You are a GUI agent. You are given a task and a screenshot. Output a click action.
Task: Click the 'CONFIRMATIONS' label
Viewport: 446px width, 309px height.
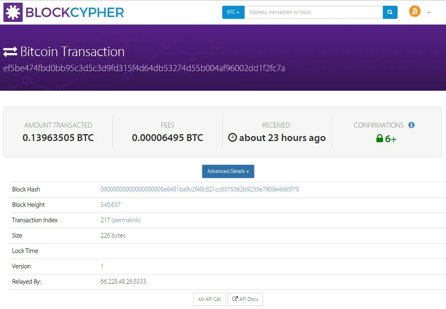(x=379, y=125)
